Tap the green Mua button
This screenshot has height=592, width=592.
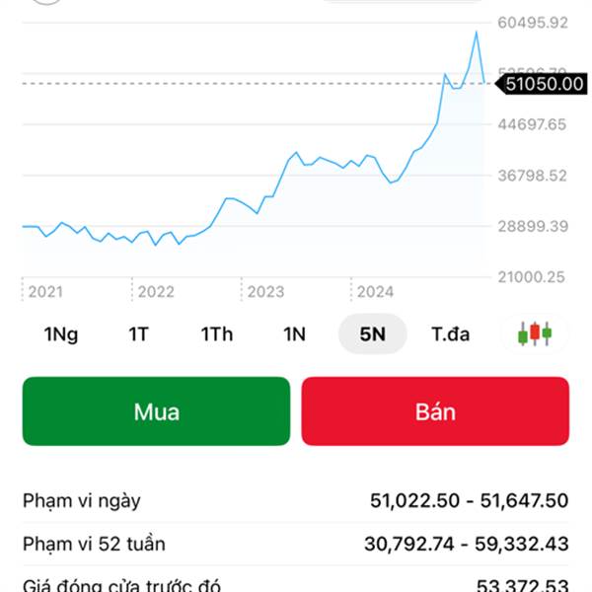pos(156,410)
